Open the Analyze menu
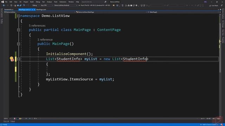Screen dimensions: 225x126 point(49,2)
